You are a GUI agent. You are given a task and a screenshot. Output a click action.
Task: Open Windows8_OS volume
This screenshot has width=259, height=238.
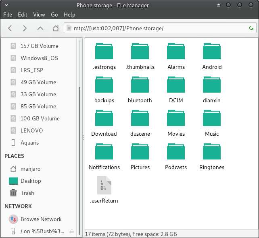(x=39, y=58)
